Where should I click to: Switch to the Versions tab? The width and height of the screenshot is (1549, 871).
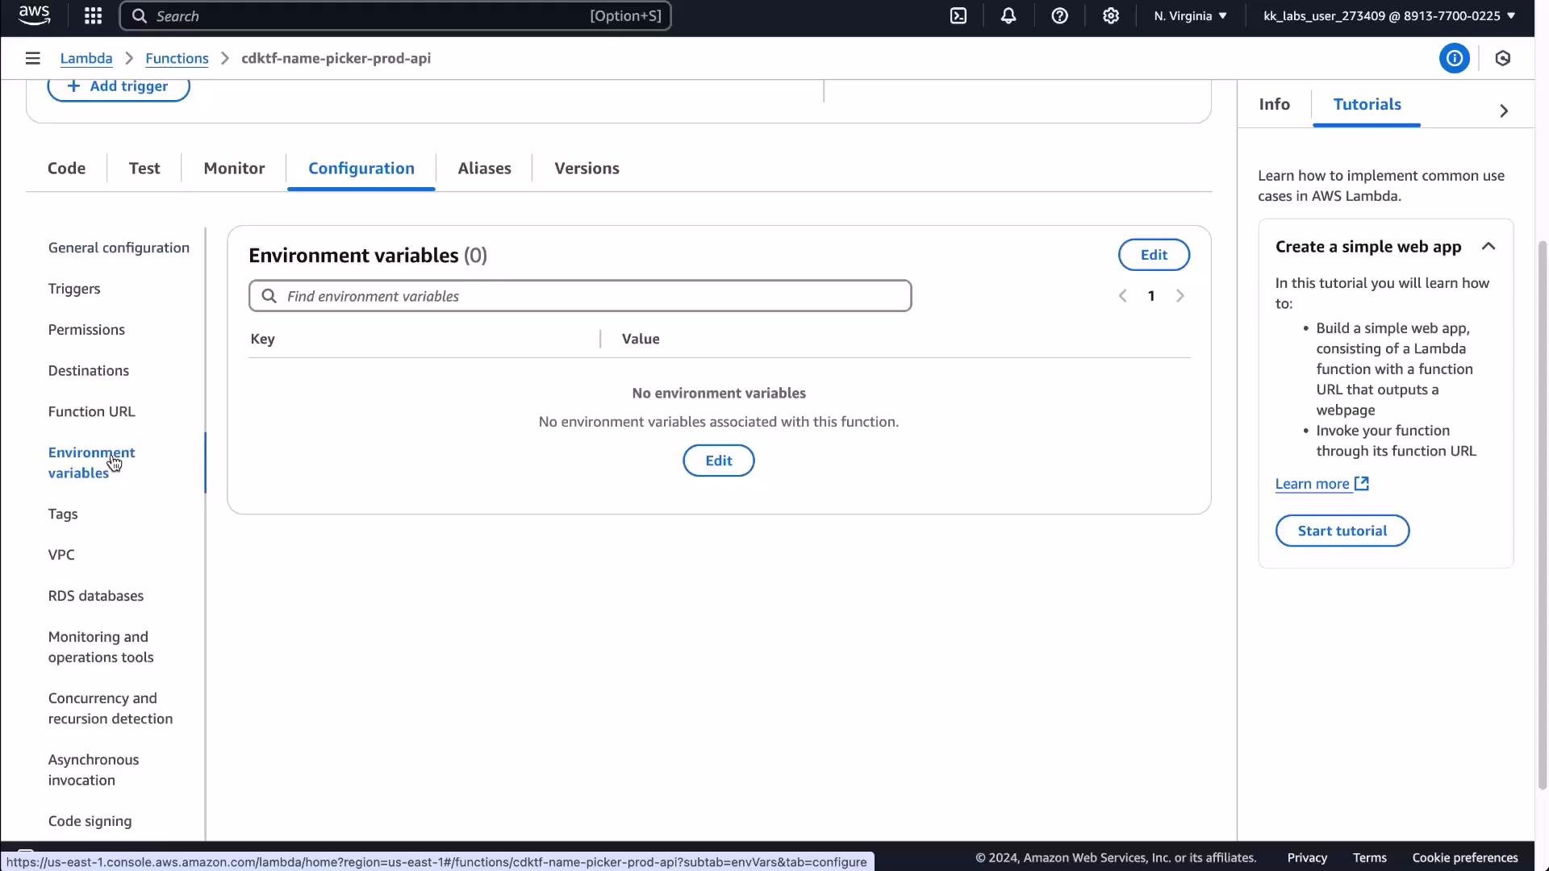(x=587, y=168)
